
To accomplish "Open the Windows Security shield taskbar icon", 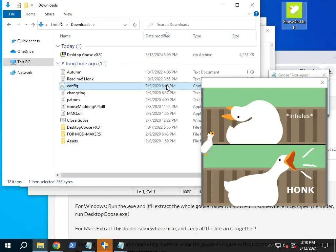I will 105,245.
